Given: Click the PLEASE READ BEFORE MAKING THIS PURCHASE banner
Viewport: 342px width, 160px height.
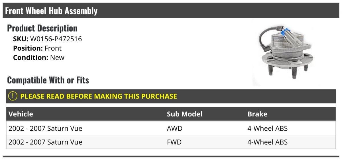Looking at the screenshot, I should coord(171,96).
